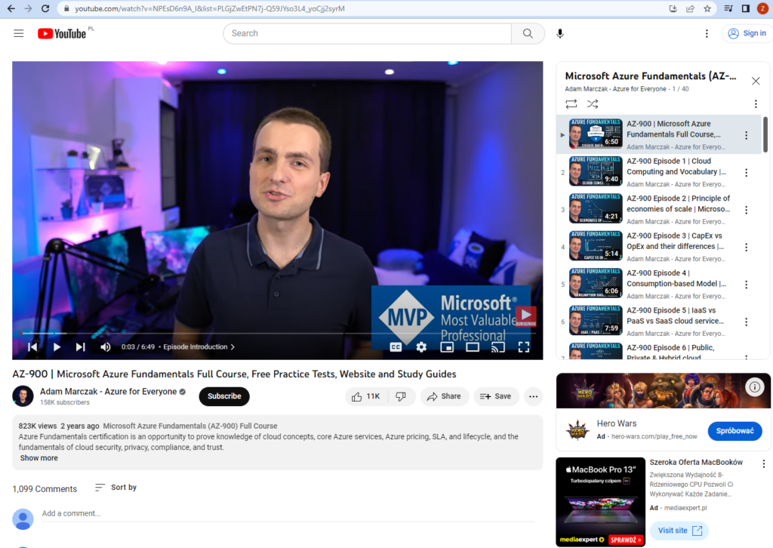This screenshot has height=548, width=773.
Task: Click the Add a comment field
Action: pyautogui.click(x=288, y=513)
